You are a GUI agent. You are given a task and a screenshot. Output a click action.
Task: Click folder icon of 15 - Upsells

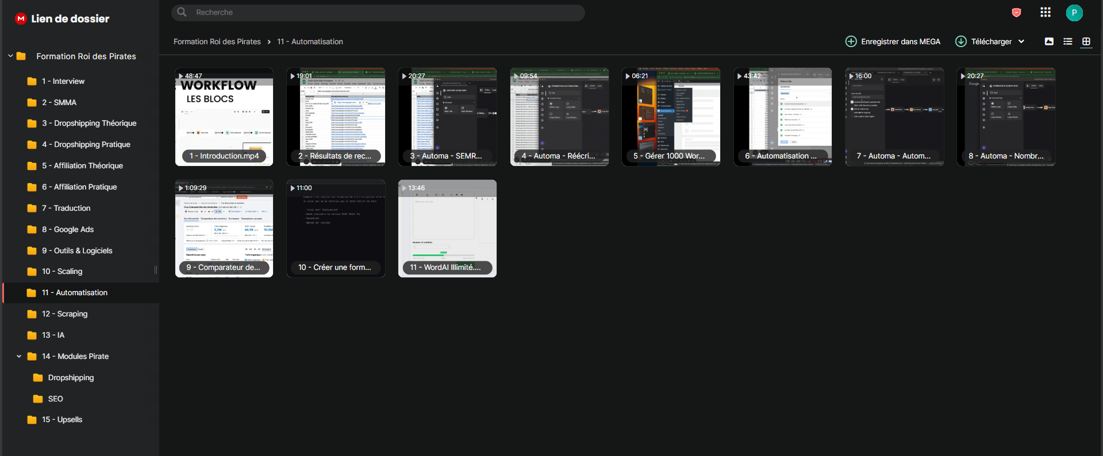tap(32, 420)
